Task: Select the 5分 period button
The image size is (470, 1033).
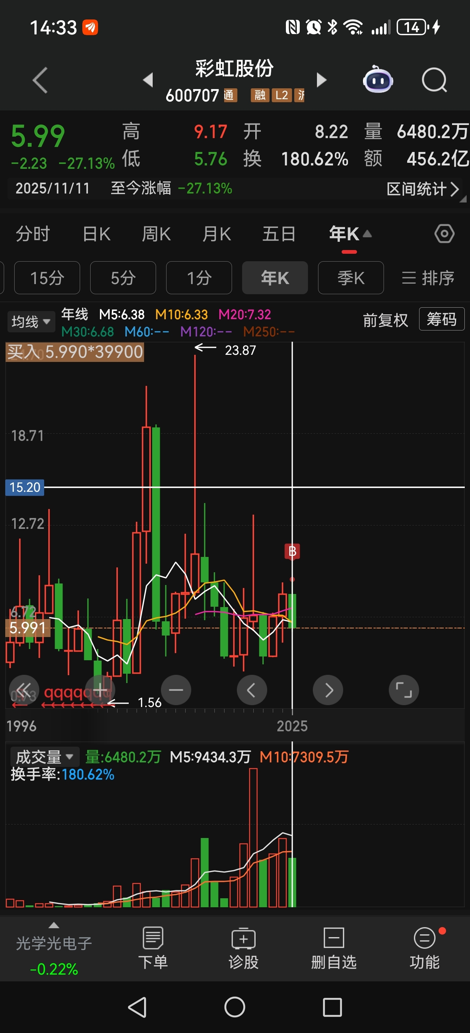Action: [123, 278]
